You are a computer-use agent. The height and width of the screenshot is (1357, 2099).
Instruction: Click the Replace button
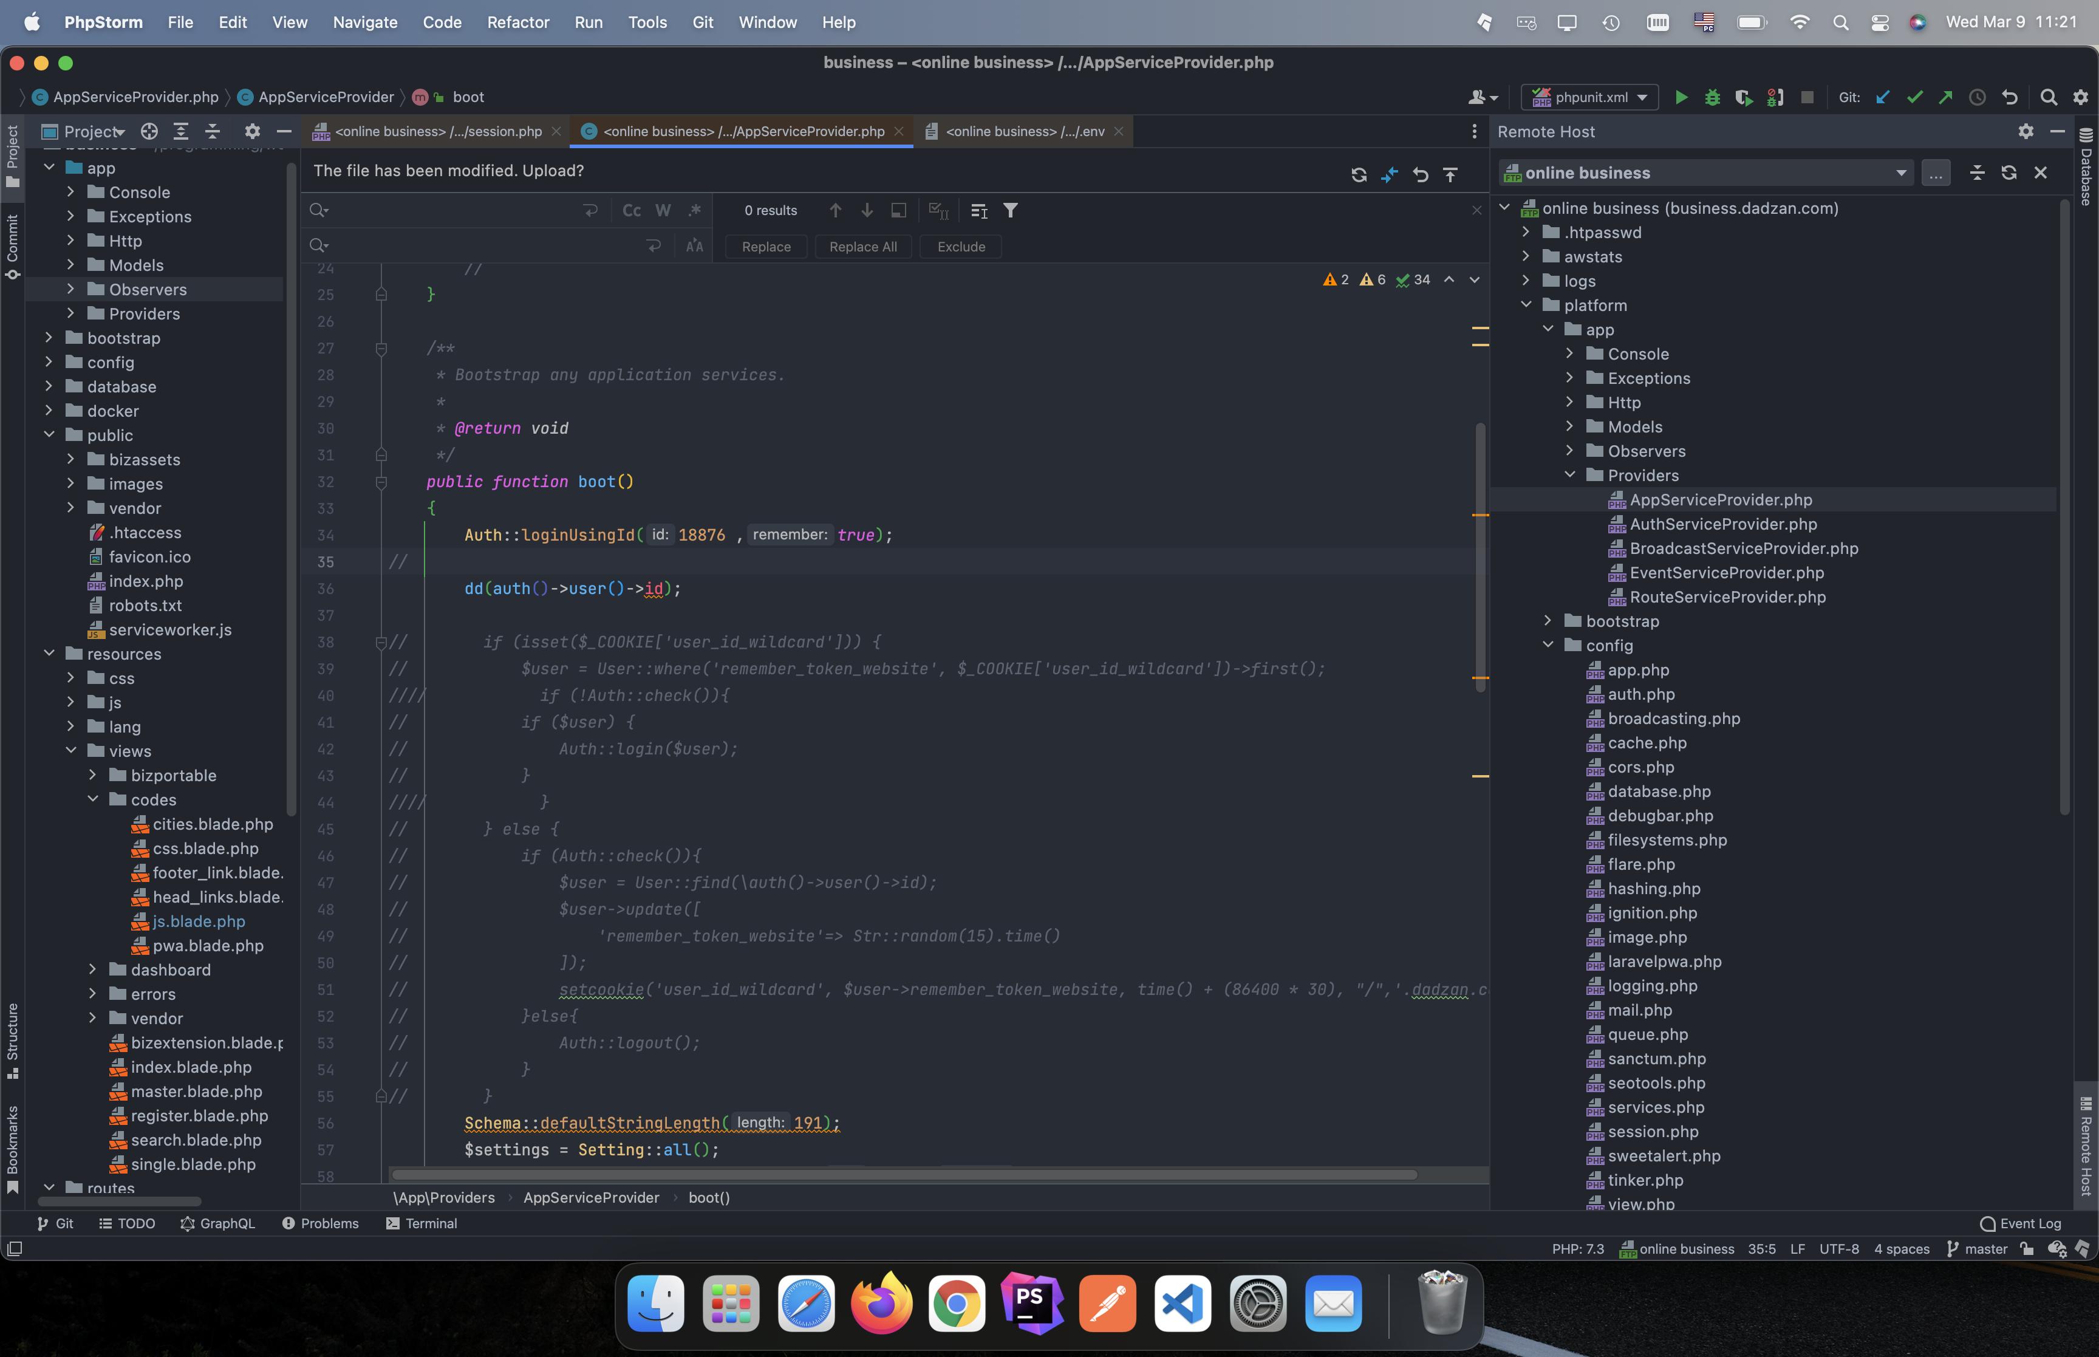pyautogui.click(x=766, y=247)
